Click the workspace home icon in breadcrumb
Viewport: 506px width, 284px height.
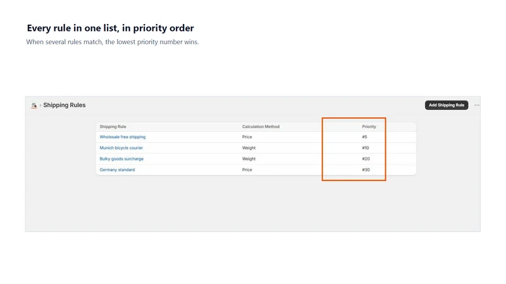(34, 105)
